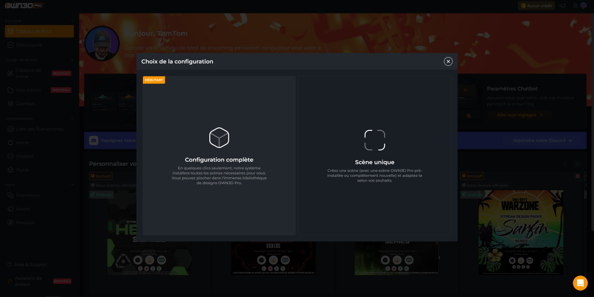Open Overlays in the sidebar

tap(39, 103)
